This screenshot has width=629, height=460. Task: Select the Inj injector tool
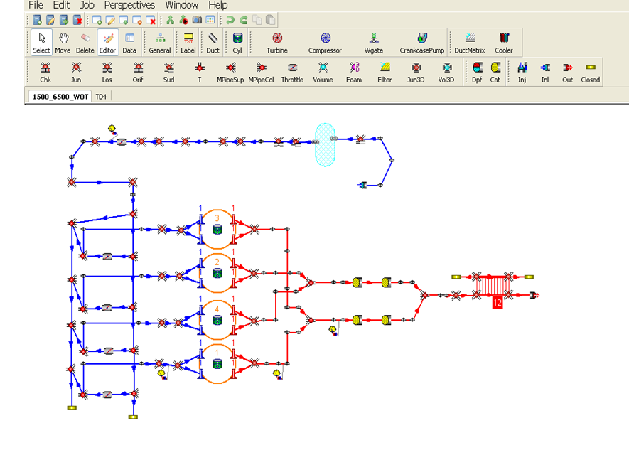[522, 73]
